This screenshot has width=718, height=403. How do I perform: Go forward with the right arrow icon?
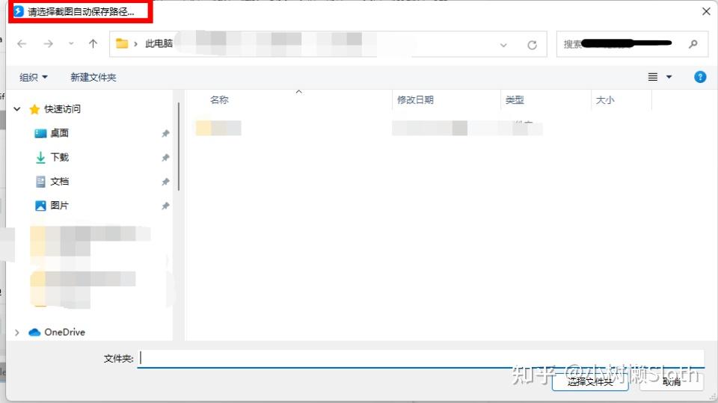48,44
